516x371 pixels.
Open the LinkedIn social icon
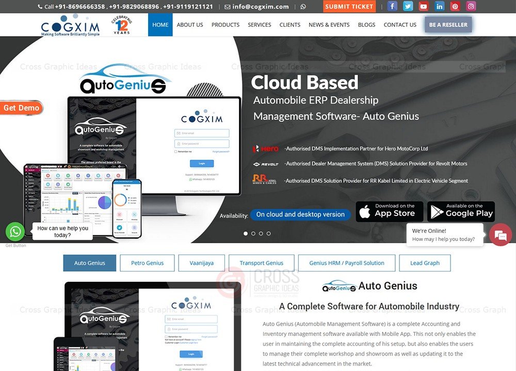click(439, 6)
